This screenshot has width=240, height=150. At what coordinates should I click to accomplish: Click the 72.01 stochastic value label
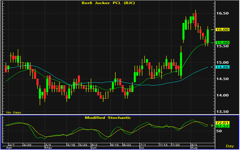(x=222, y=123)
